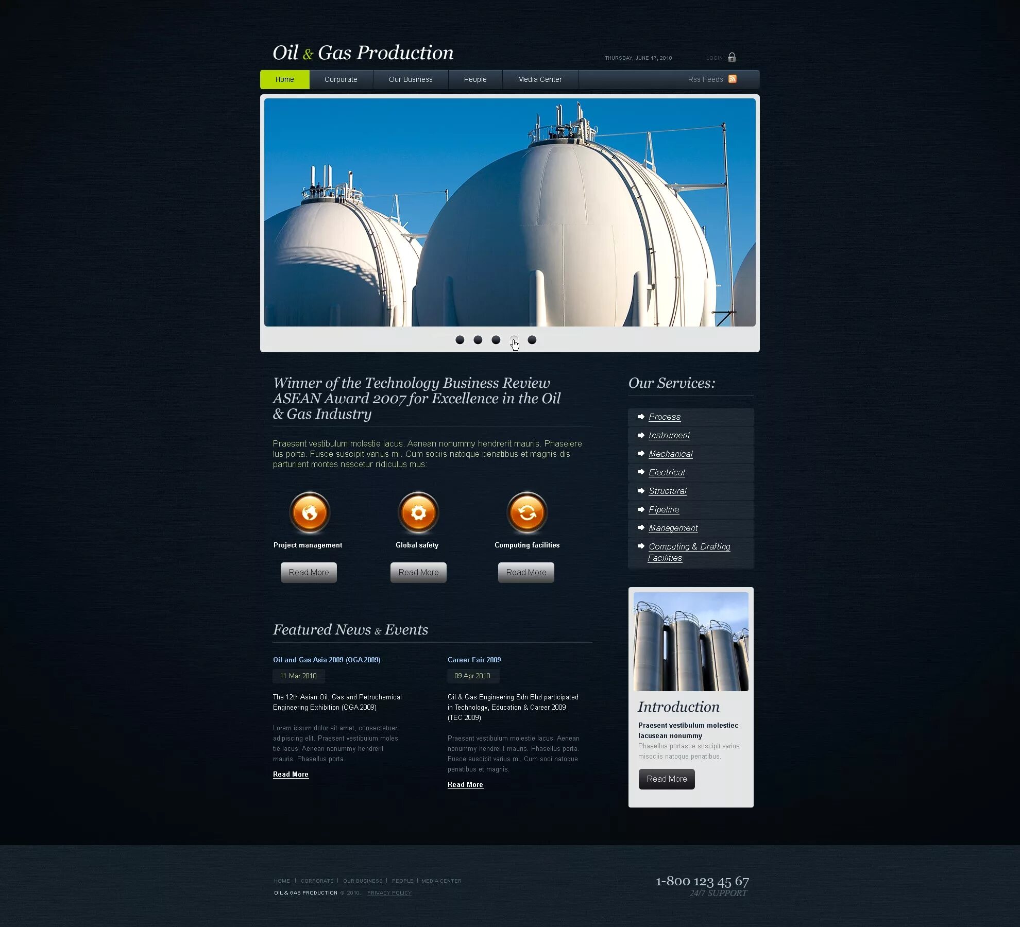Click the 09 Apr 2010 date tag
The image size is (1020, 927).
[x=473, y=676]
